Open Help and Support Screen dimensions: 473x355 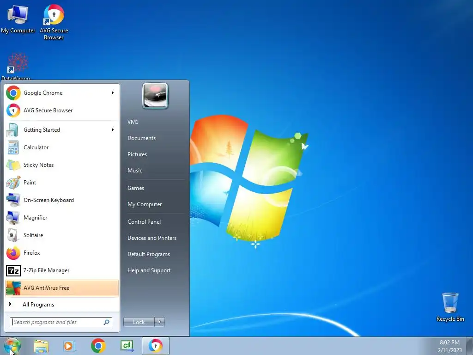(x=156, y=270)
